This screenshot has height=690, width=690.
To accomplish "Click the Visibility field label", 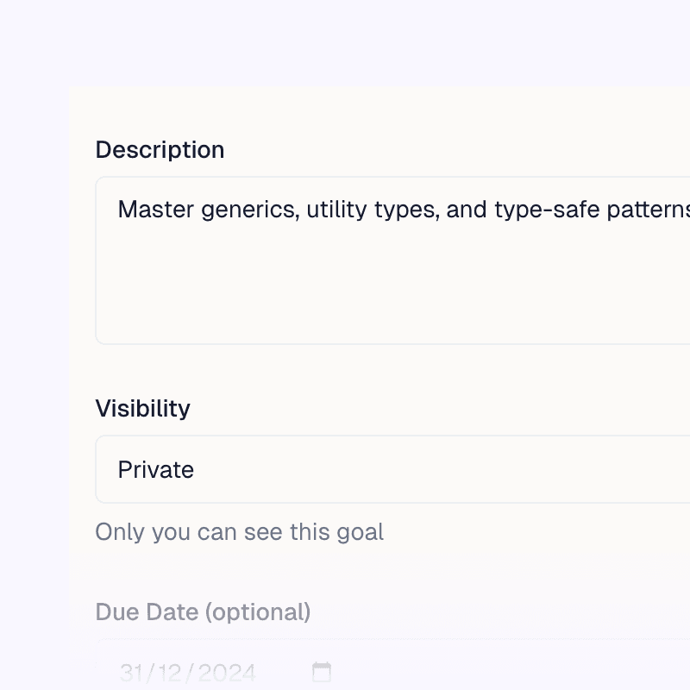I will 142,408.
